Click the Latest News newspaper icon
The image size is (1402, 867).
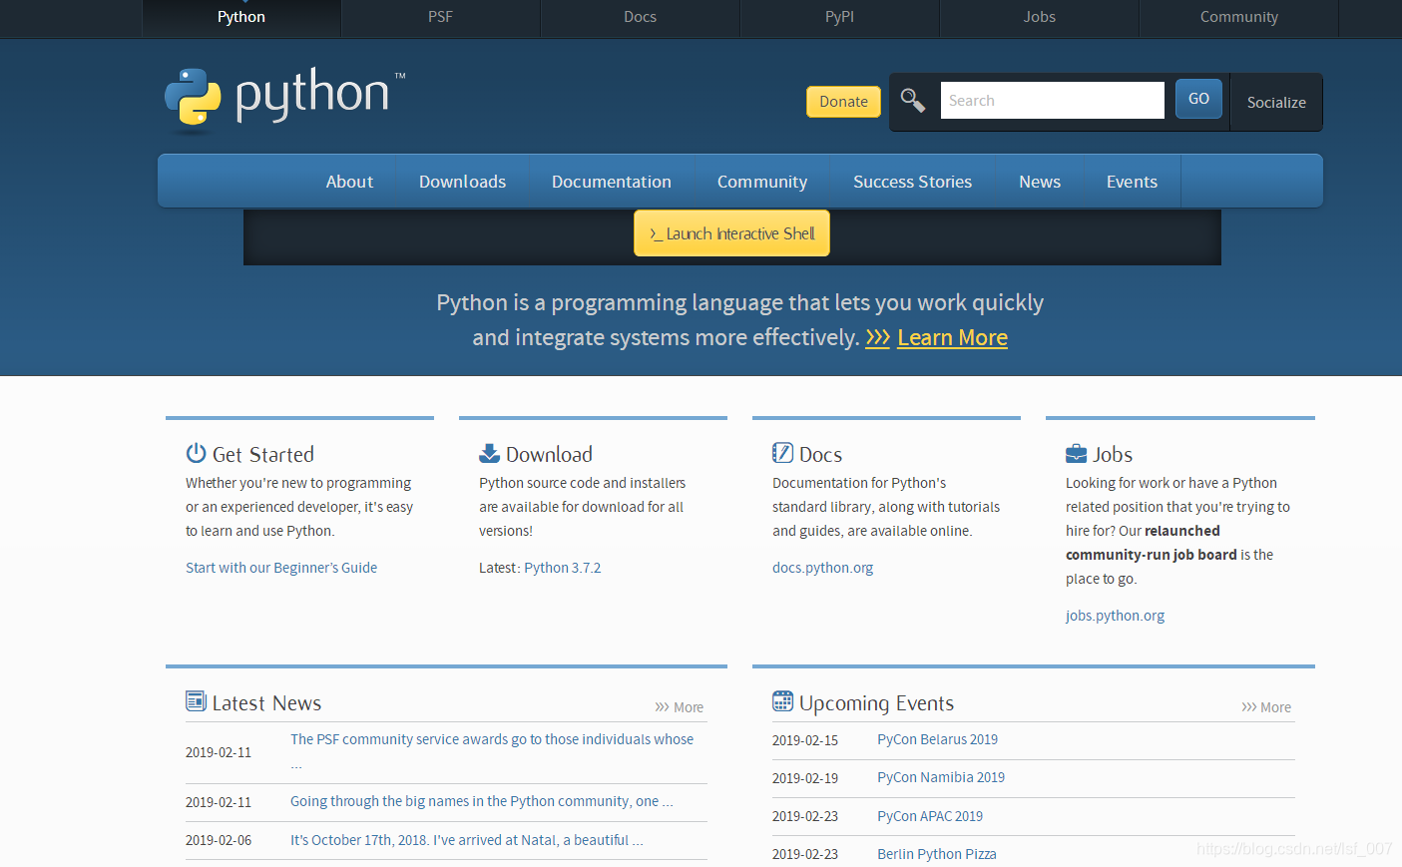click(196, 701)
